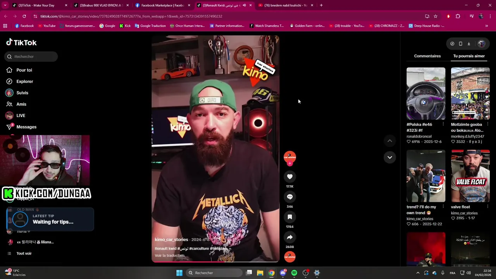Open the Deep House Radio bookmark
The height and width of the screenshot is (279, 496).
pos(426,26)
